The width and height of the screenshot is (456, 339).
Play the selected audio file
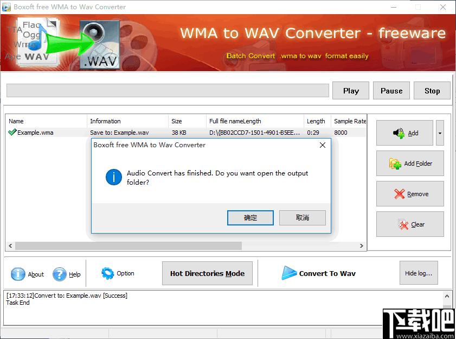tap(351, 91)
